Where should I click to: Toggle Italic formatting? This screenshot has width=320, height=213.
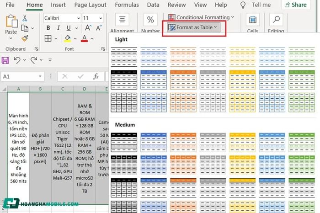click(59, 28)
